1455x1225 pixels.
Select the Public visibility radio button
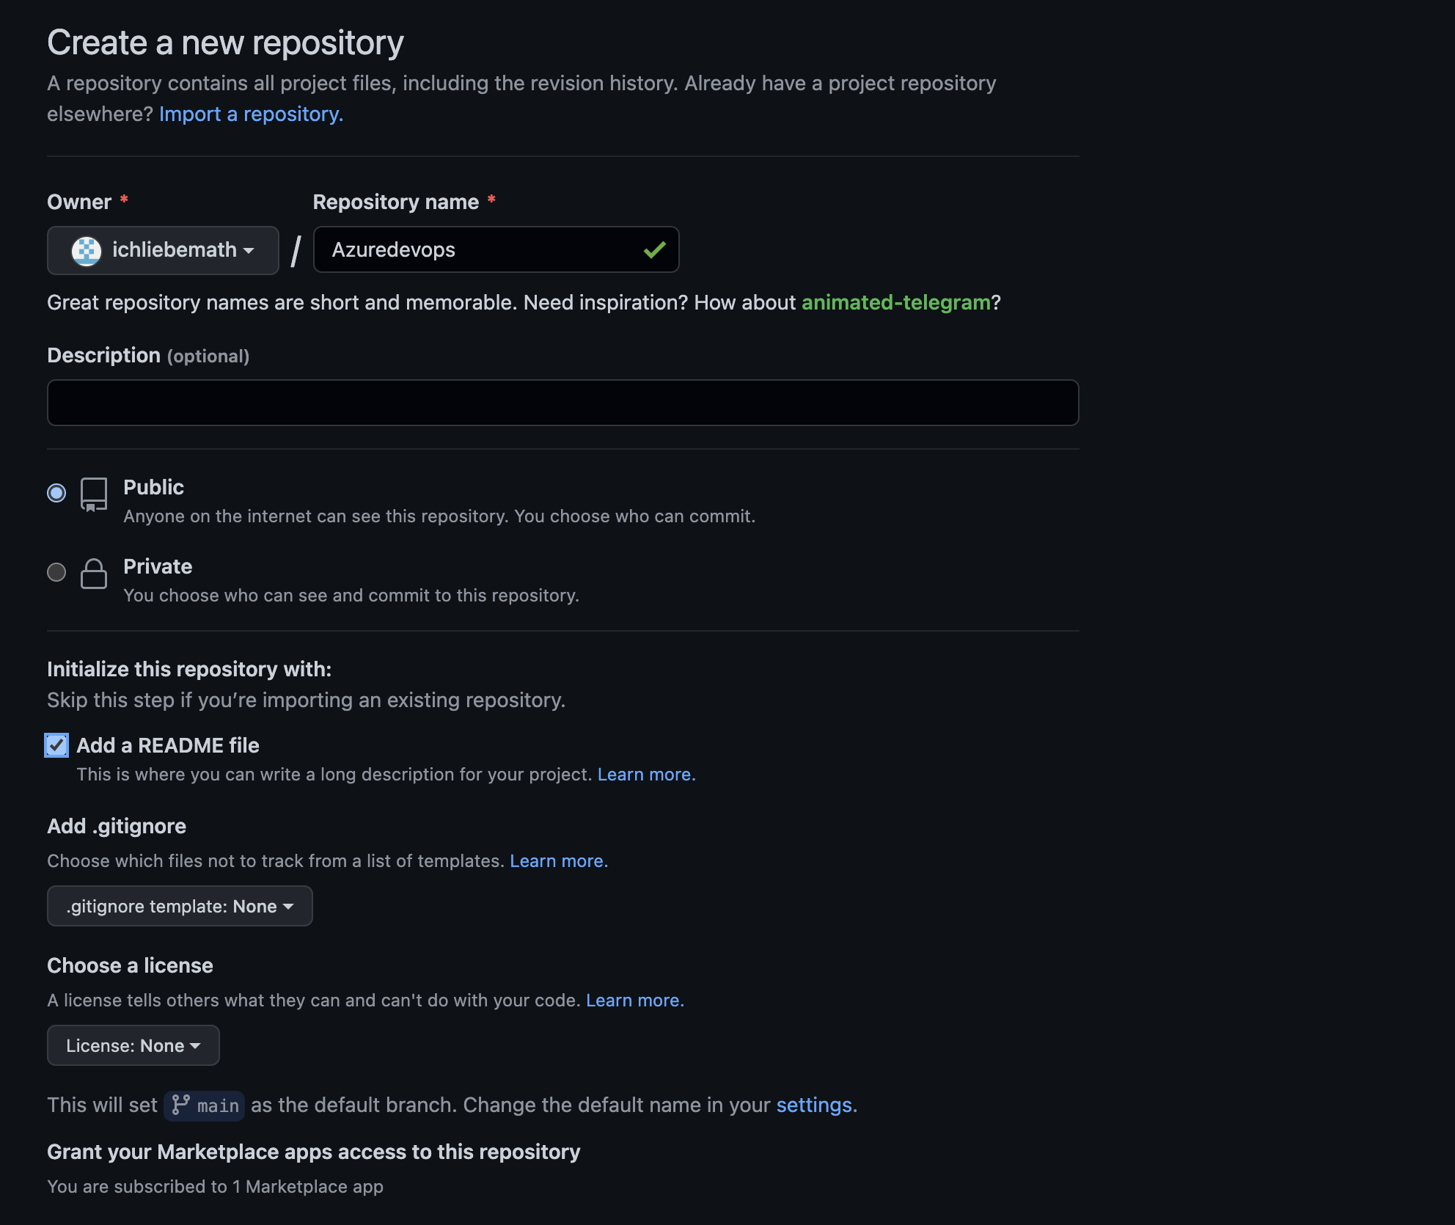click(56, 493)
